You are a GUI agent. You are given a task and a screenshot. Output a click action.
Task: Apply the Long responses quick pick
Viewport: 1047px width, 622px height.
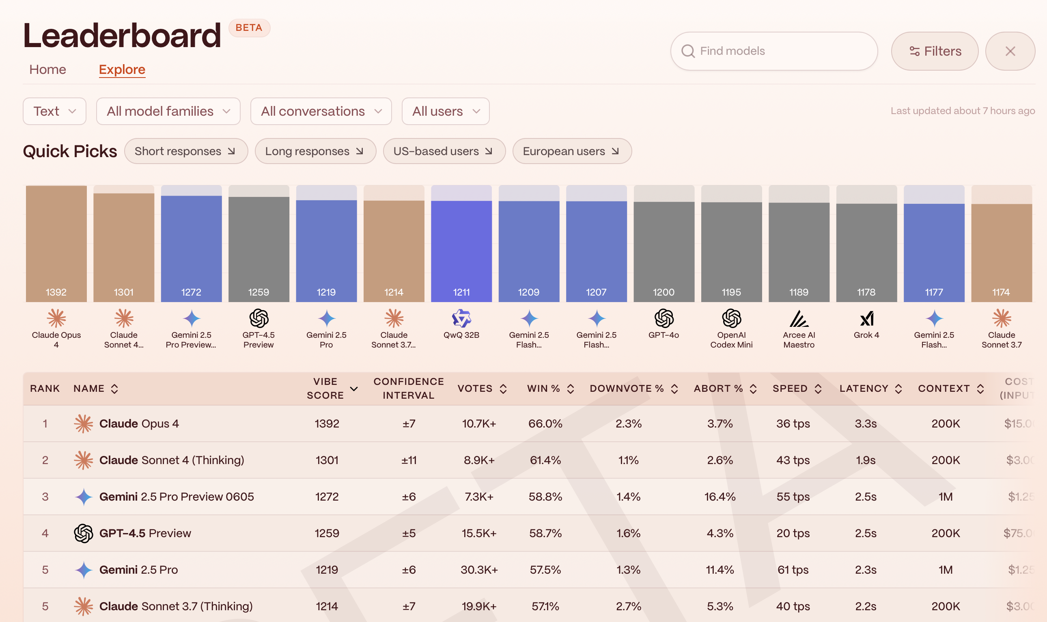click(x=315, y=151)
